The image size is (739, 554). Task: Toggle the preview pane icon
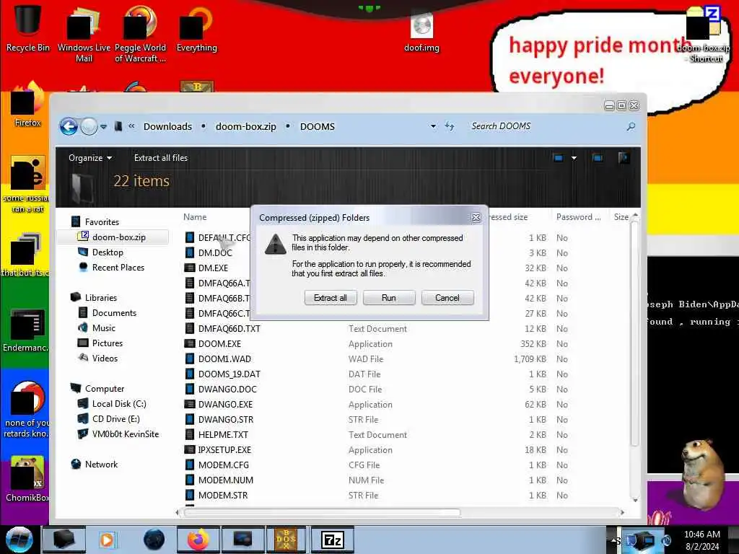click(598, 158)
